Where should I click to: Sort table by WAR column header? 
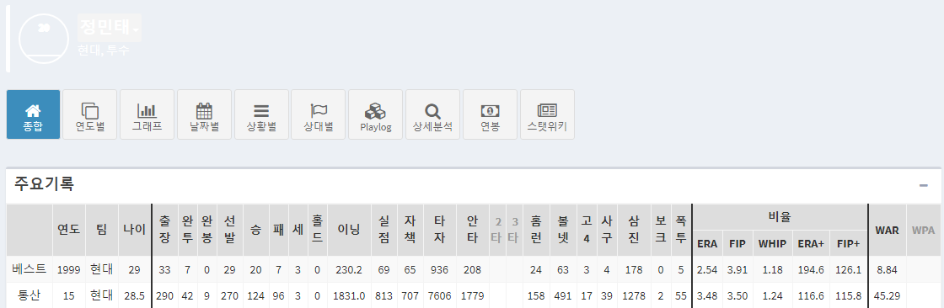click(887, 231)
